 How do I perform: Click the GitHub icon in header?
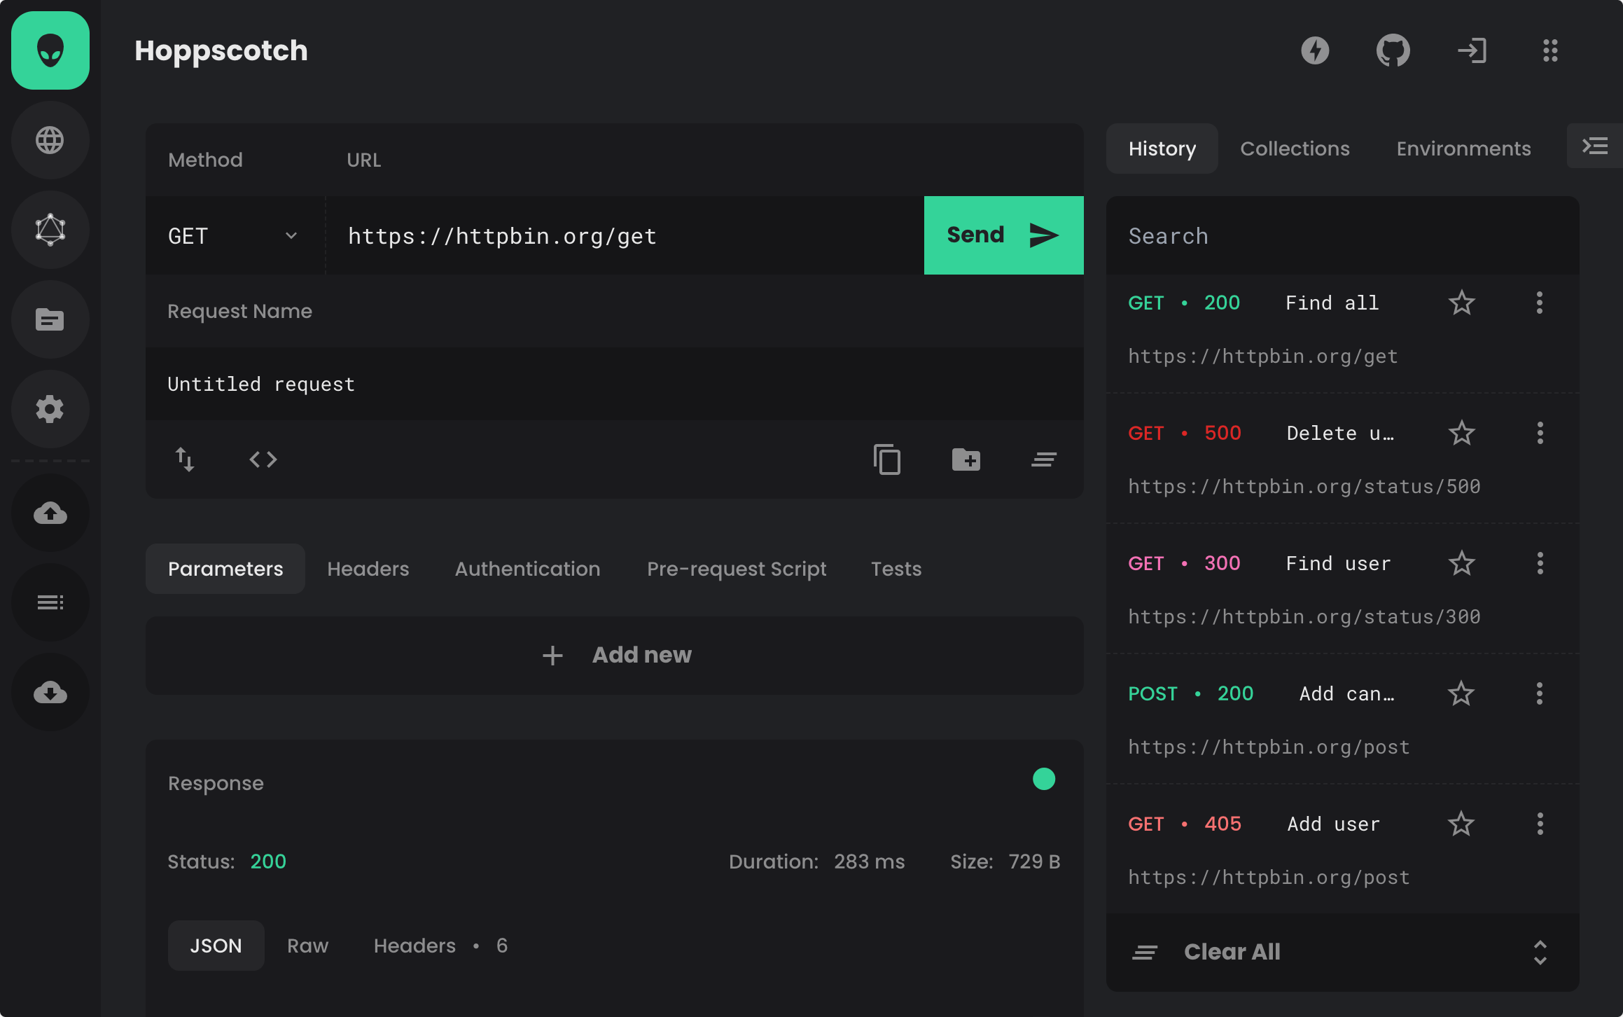coord(1393,50)
